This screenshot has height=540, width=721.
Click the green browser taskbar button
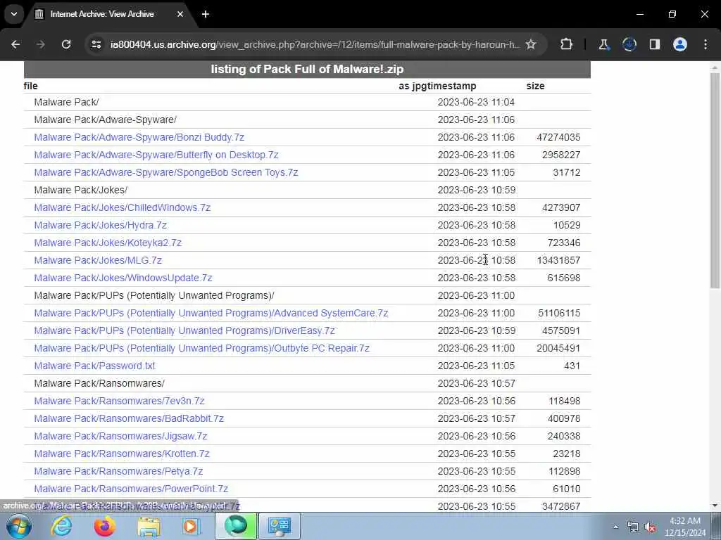tap(235, 526)
